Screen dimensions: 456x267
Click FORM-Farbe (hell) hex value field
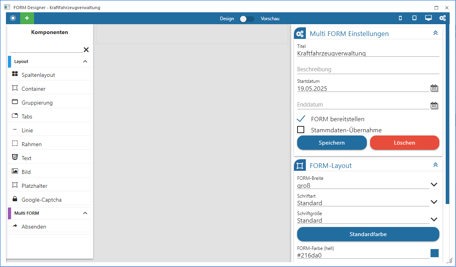(x=363, y=256)
